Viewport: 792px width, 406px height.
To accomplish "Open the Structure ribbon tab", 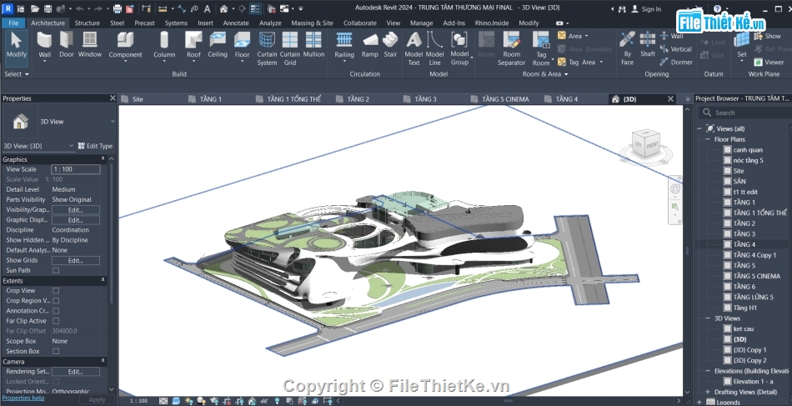I will 87,23.
